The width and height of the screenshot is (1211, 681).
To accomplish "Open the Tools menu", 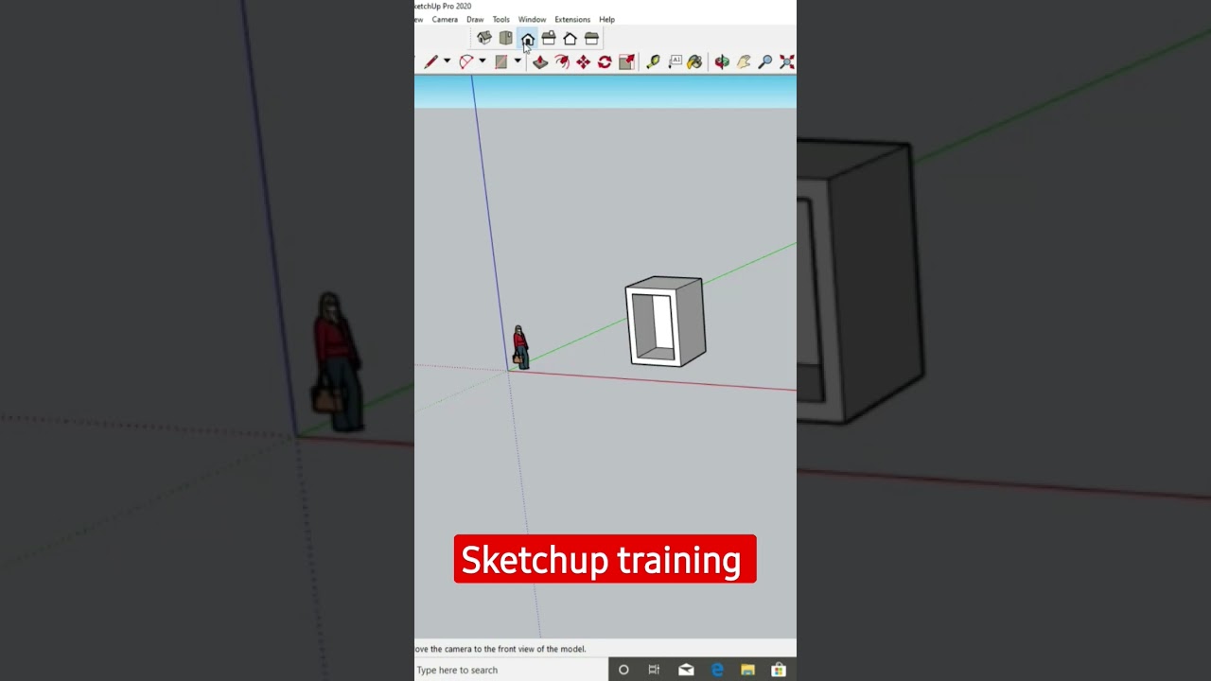I will [x=500, y=19].
